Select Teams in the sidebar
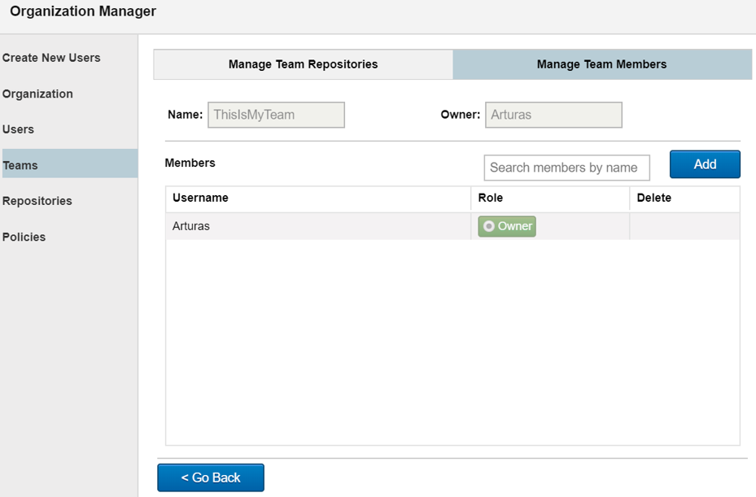 coord(70,163)
